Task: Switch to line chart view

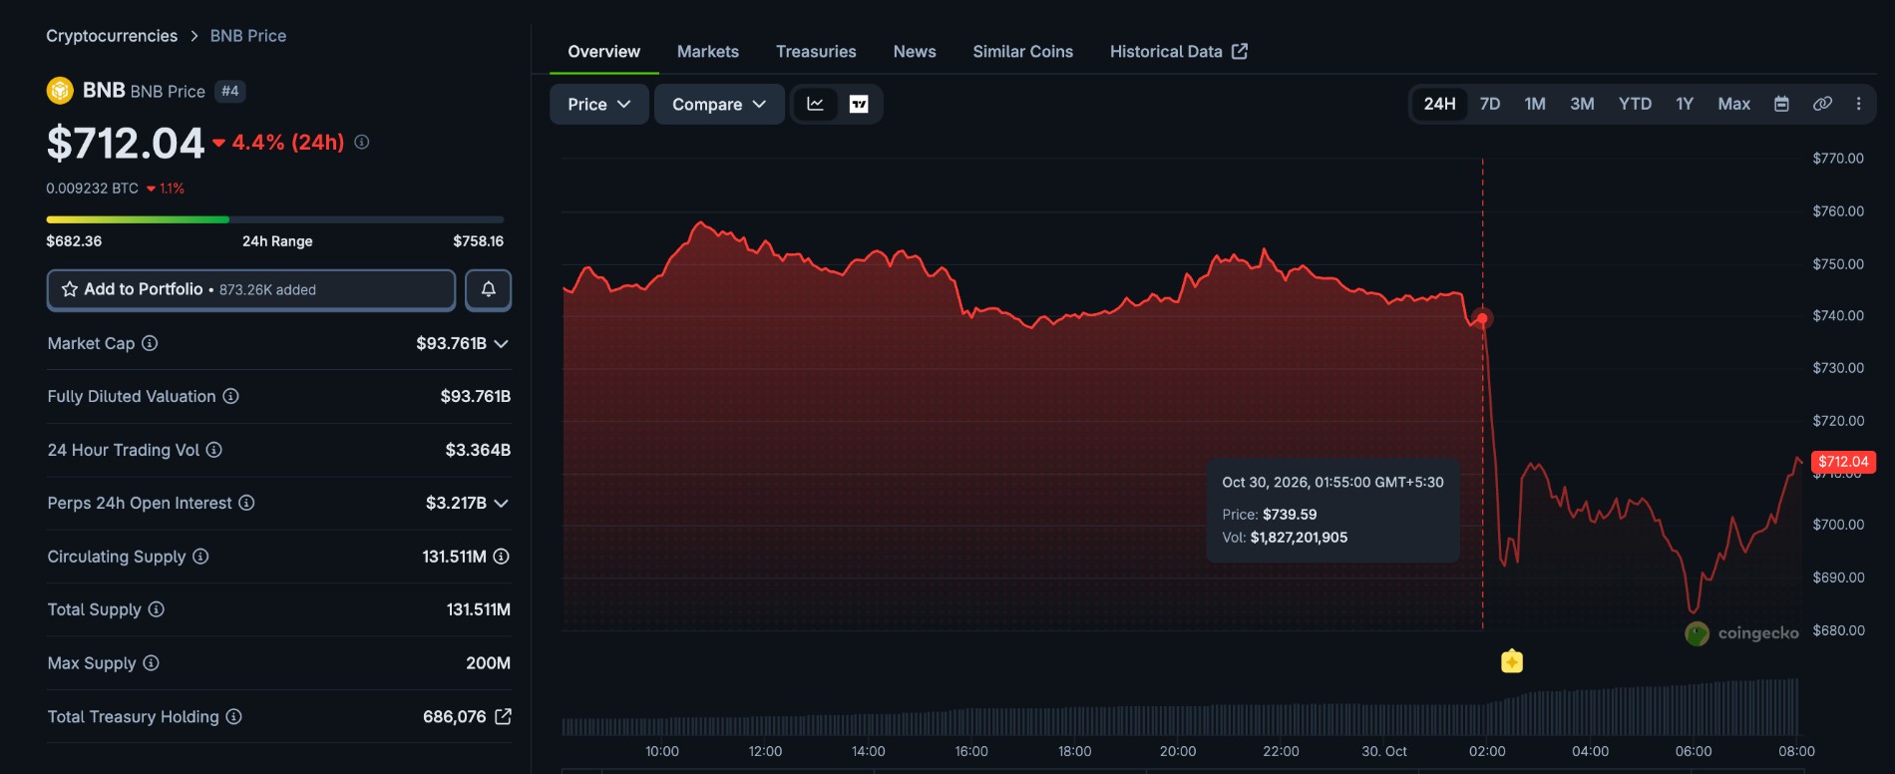Action: [815, 104]
